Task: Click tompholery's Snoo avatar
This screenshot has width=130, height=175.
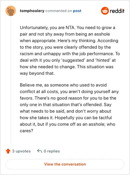Action: [x=11, y=11]
